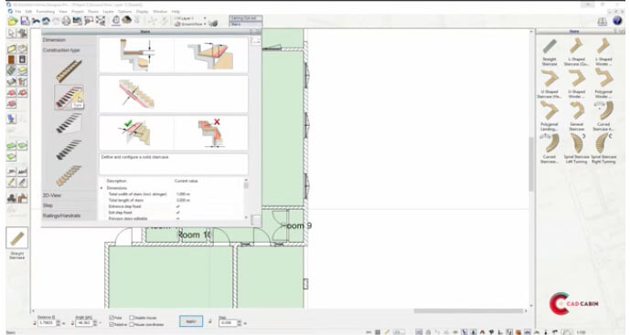
Task: Choose the wooden stringer construction type
Action: (x=69, y=71)
